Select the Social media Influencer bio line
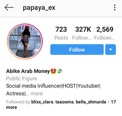 pos(53,86)
